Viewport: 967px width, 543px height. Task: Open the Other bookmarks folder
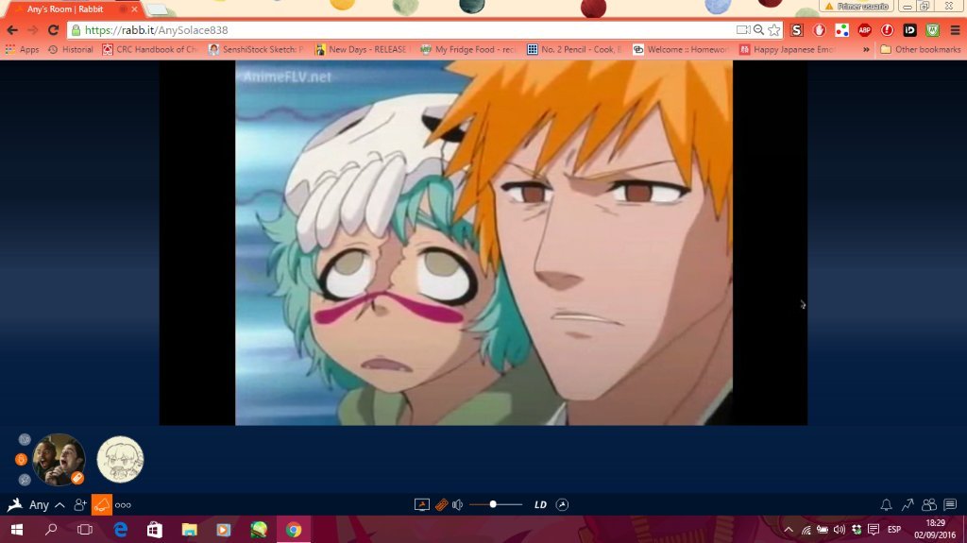920,49
